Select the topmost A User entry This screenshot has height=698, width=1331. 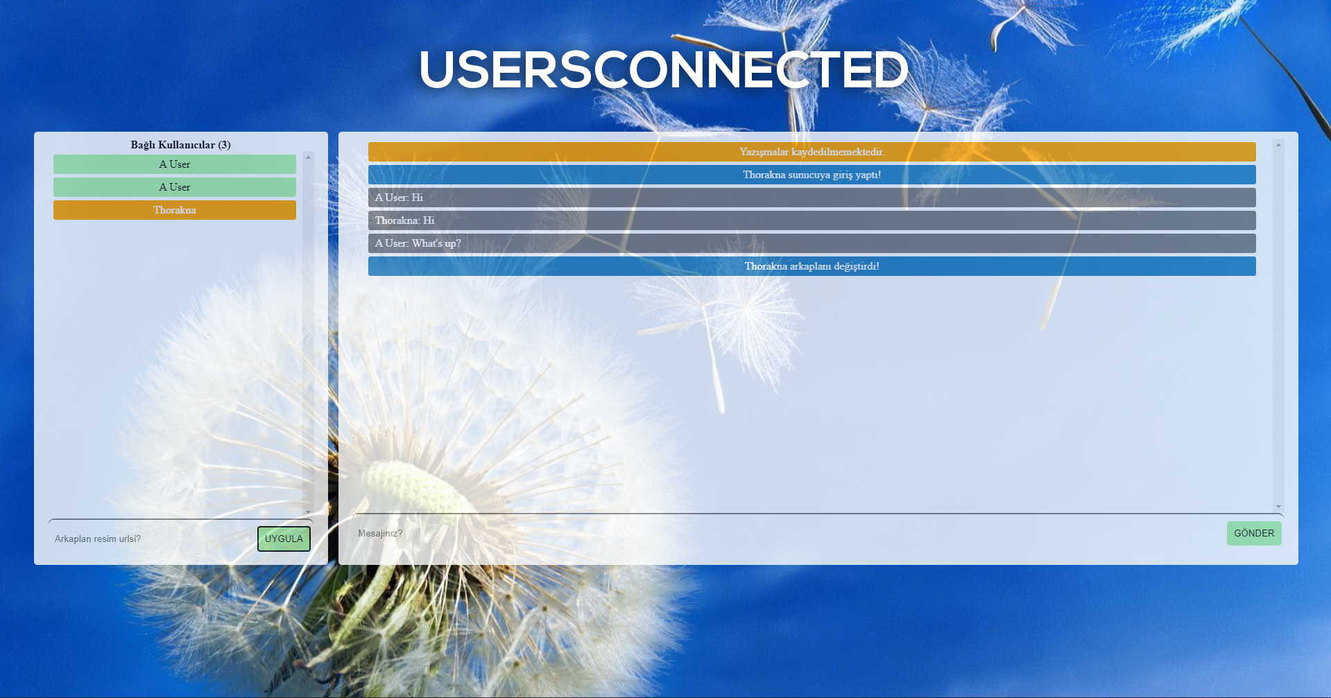coord(174,164)
